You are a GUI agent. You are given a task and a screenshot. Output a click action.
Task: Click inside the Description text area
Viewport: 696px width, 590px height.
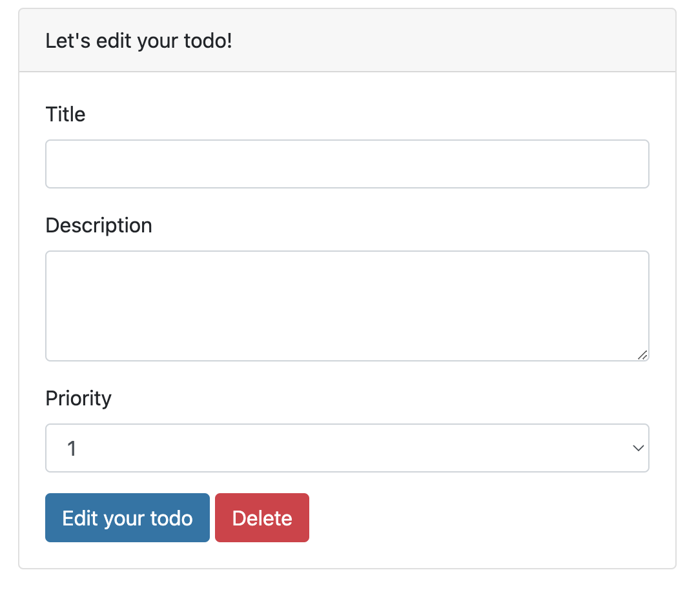tap(347, 305)
